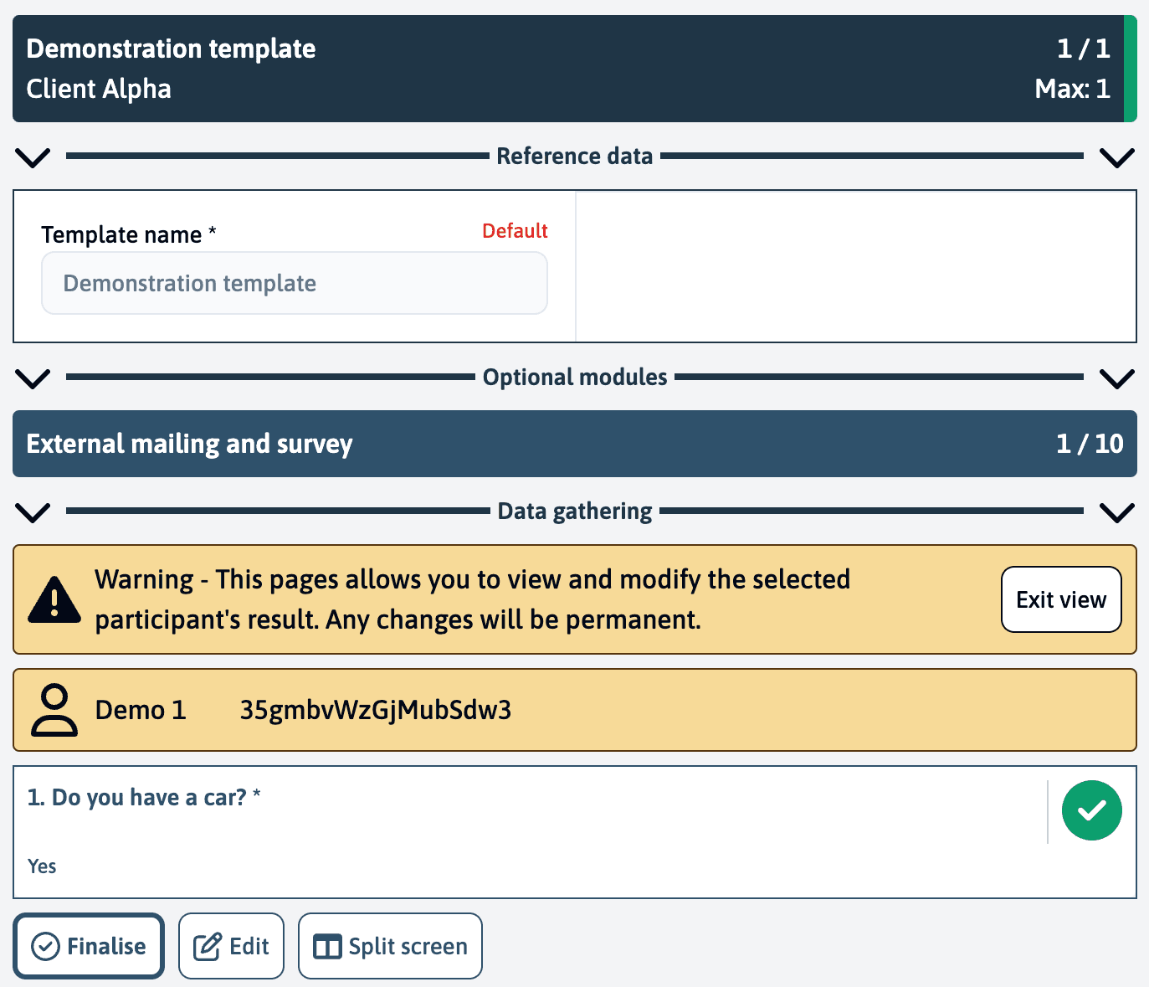Click the green status bar in header
Screen dimensions: 1149x987
[x=1130, y=69]
